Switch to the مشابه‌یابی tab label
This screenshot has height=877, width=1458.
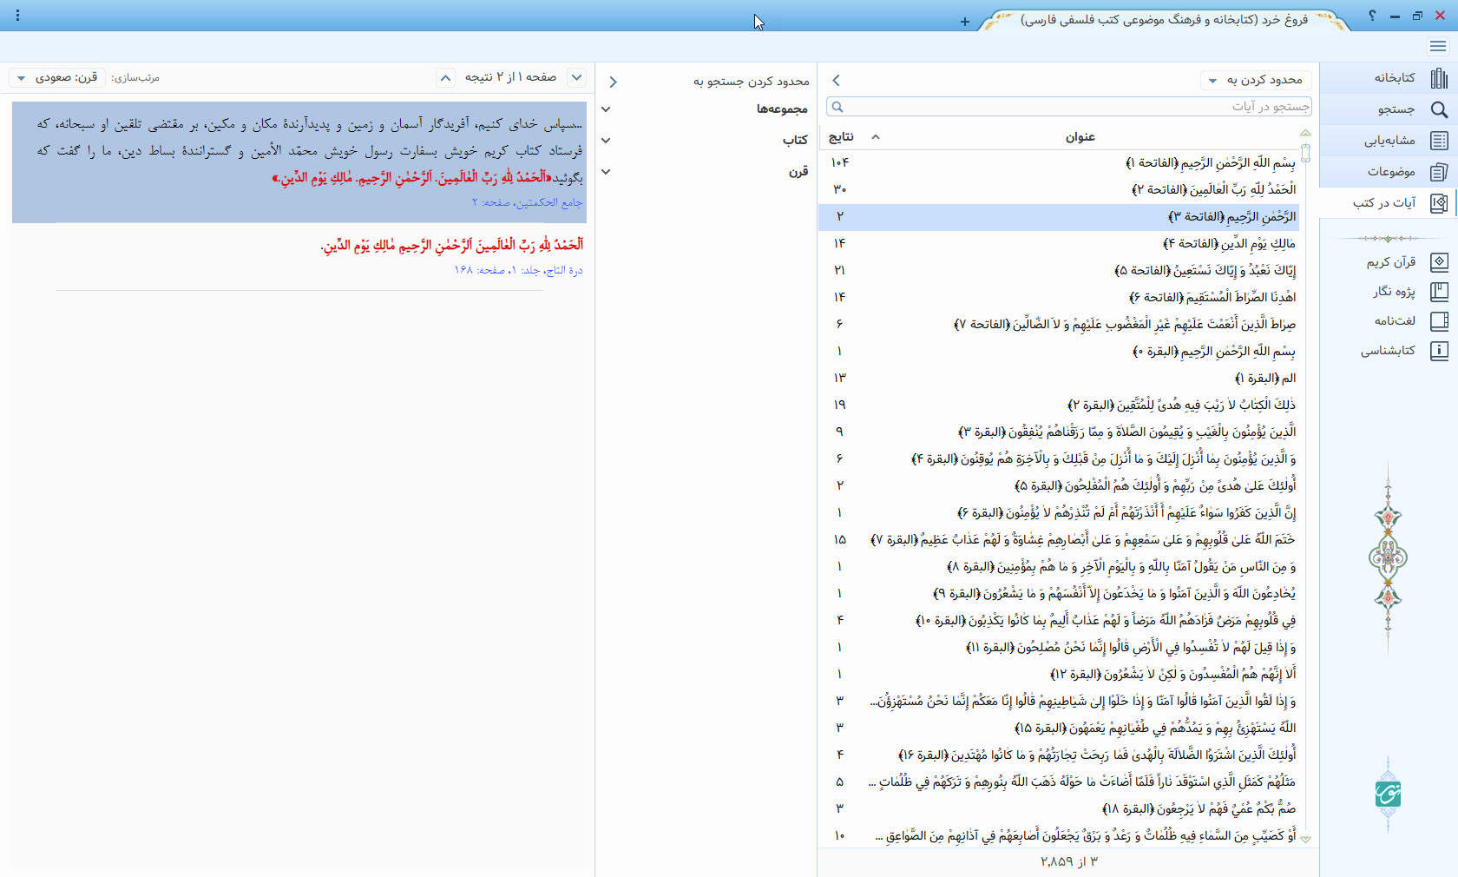(x=1389, y=141)
